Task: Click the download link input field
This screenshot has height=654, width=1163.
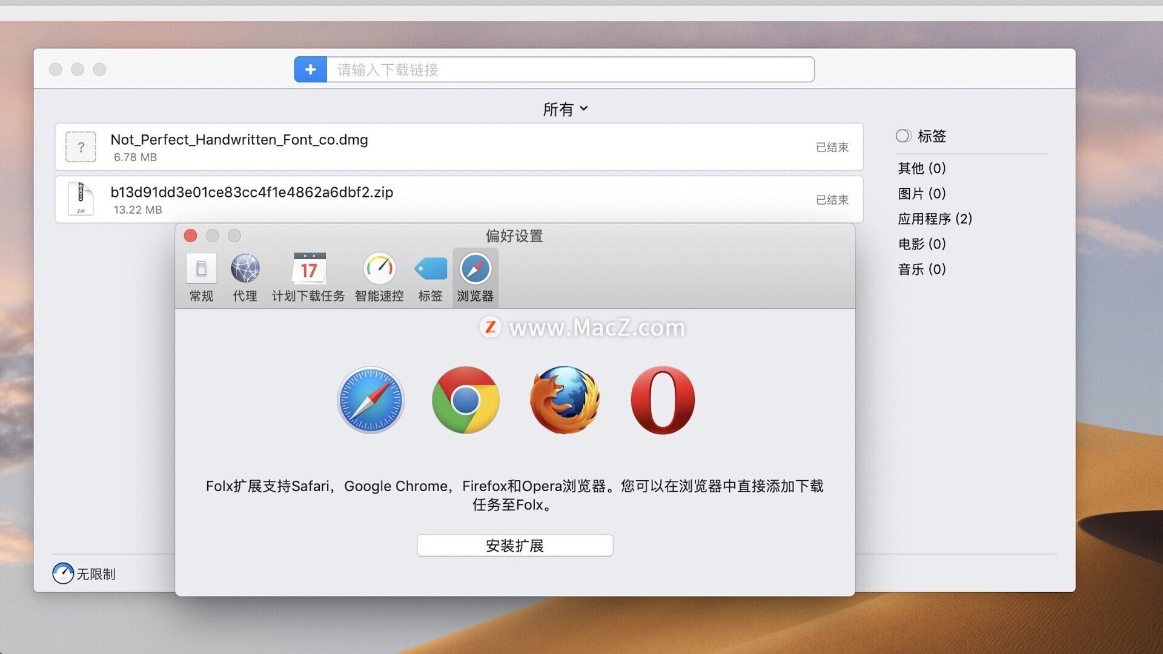Action: point(571,70)
